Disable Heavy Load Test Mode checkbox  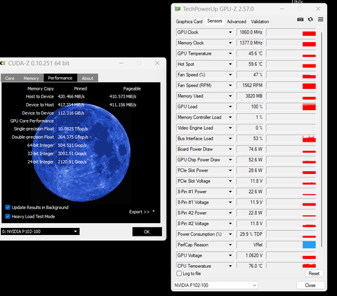(8, 216)
